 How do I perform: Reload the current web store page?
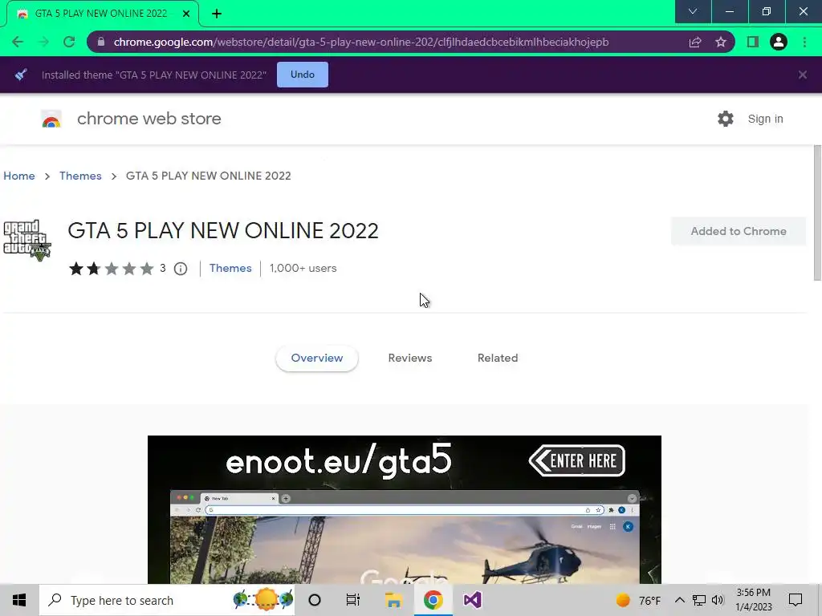pos(69,42)
